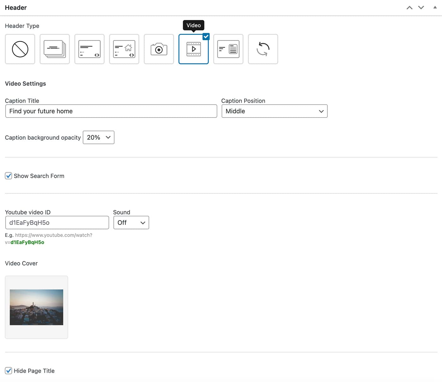This screenshot has height=382, width=442.
Task: Choose the stacked slides header type
Action: tap(55, 49)
